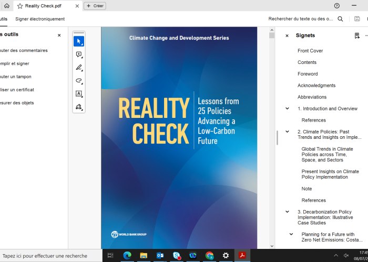Select the signature pen tool
Screen dimensions: 368x262
pyautogui.click(x=79, y=107)
